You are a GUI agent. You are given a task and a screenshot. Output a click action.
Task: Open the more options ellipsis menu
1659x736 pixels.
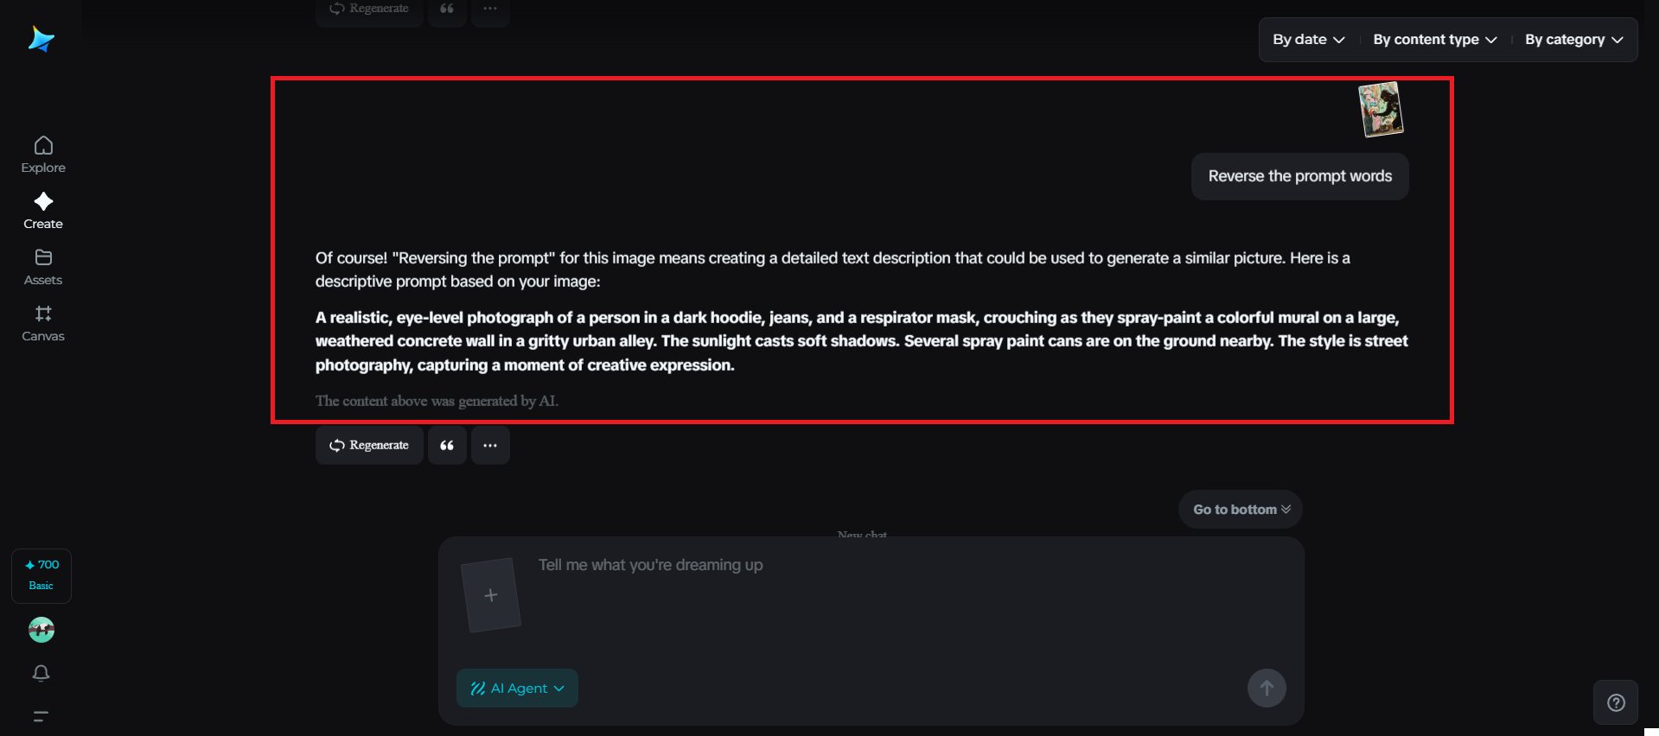click(x=490, y=445)
